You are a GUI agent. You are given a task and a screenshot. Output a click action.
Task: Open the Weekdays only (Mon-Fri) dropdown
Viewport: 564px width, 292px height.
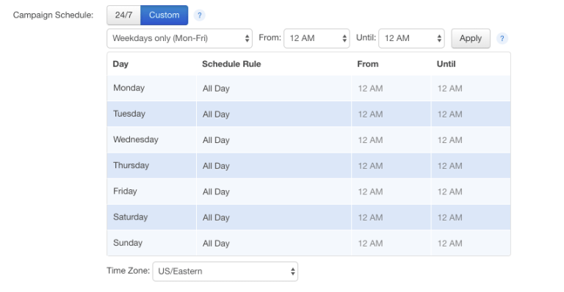179,38
